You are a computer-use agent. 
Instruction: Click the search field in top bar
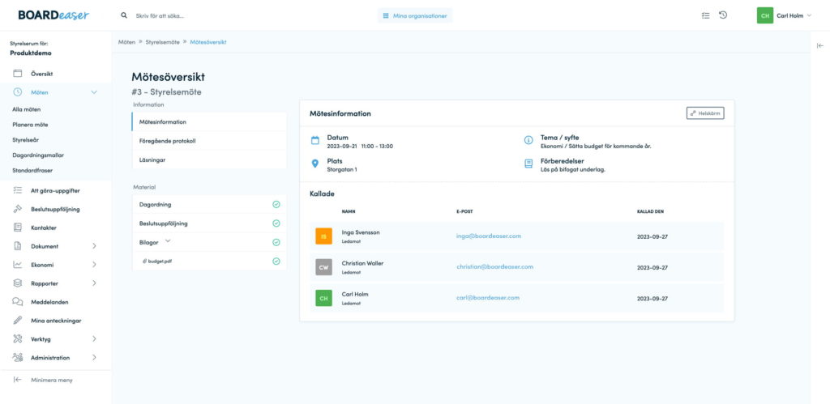click(x=243, y=15)
